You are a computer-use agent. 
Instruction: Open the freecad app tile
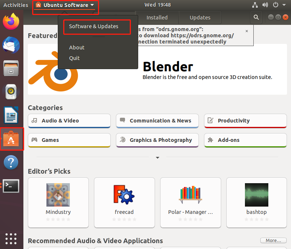tap(124, 203)
